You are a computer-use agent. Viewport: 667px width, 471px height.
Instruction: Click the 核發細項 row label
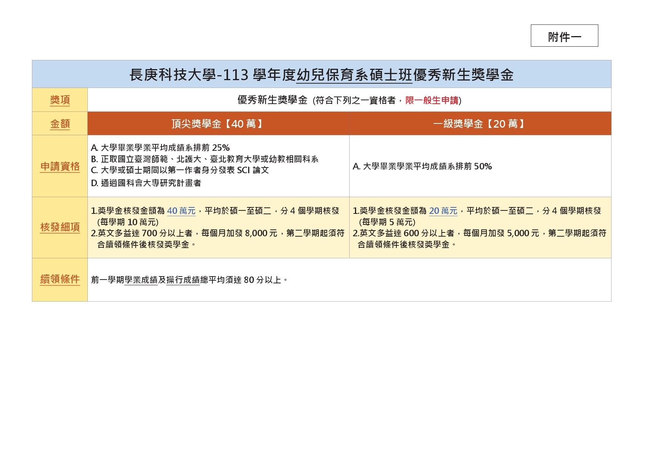pyautogui.click(x=60, y=227)
